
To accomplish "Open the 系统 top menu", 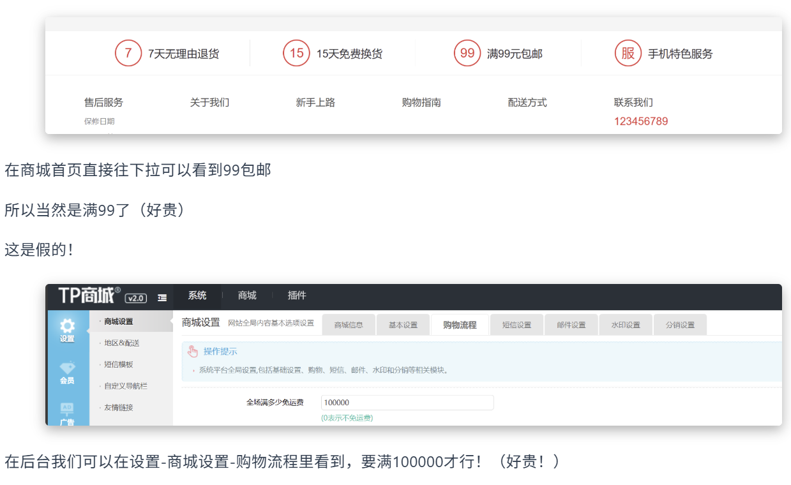I will [x=197, y=295].
